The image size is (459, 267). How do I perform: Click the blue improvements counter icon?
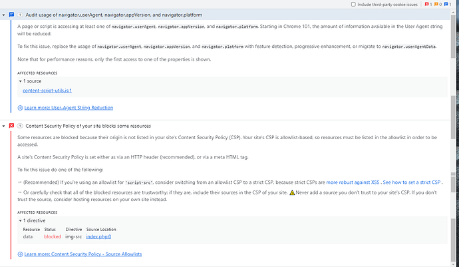tap(446, 5)
